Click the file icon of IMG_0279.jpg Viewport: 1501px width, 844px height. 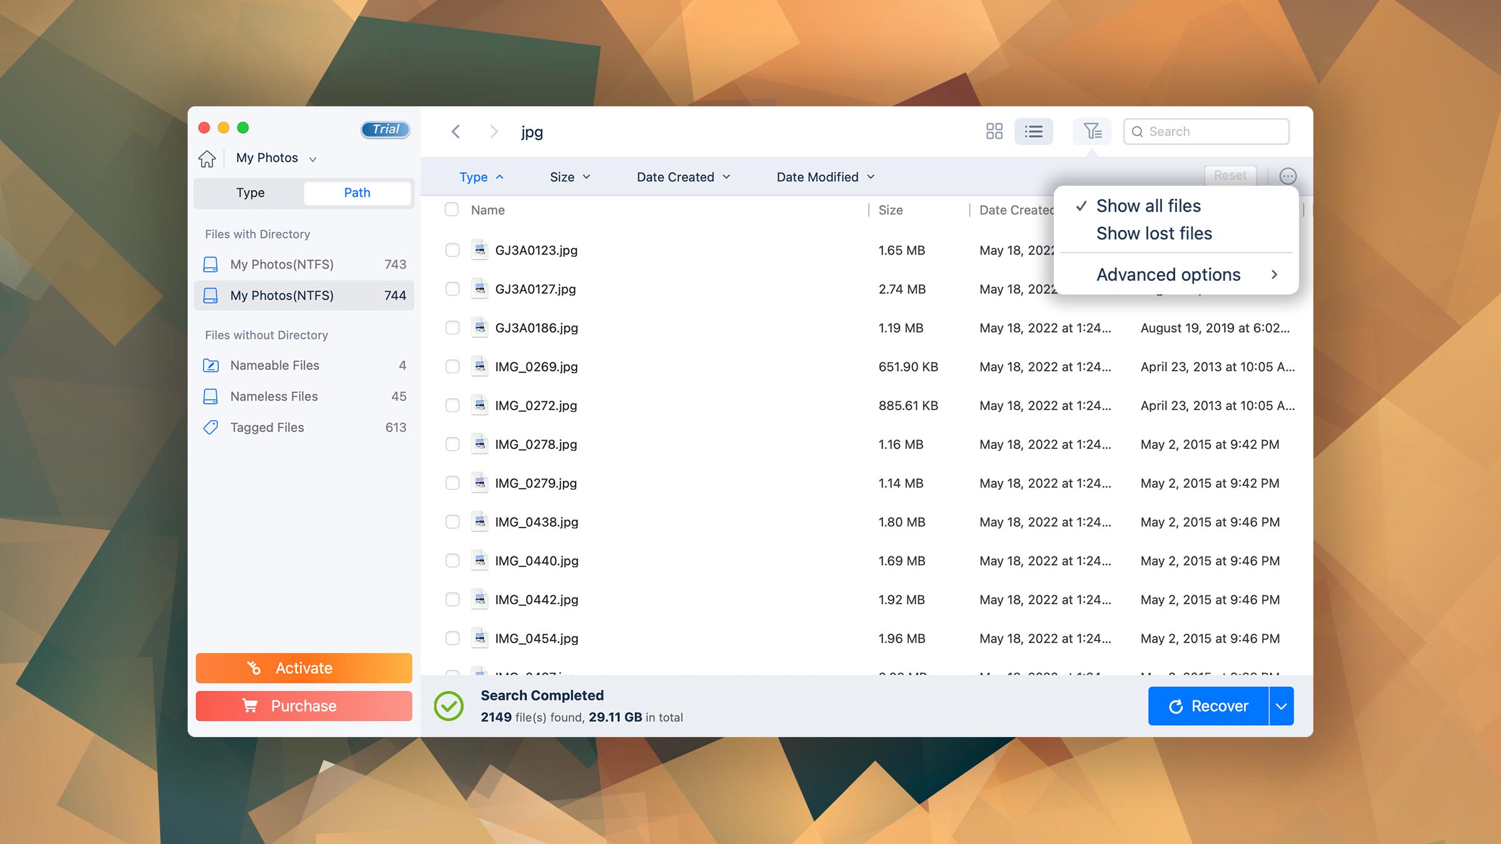(480, 483)
